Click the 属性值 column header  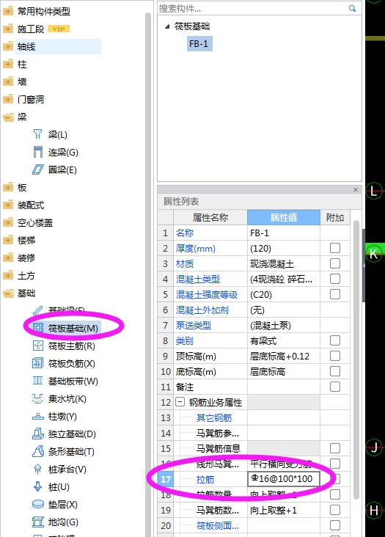(x=284, y=217)
